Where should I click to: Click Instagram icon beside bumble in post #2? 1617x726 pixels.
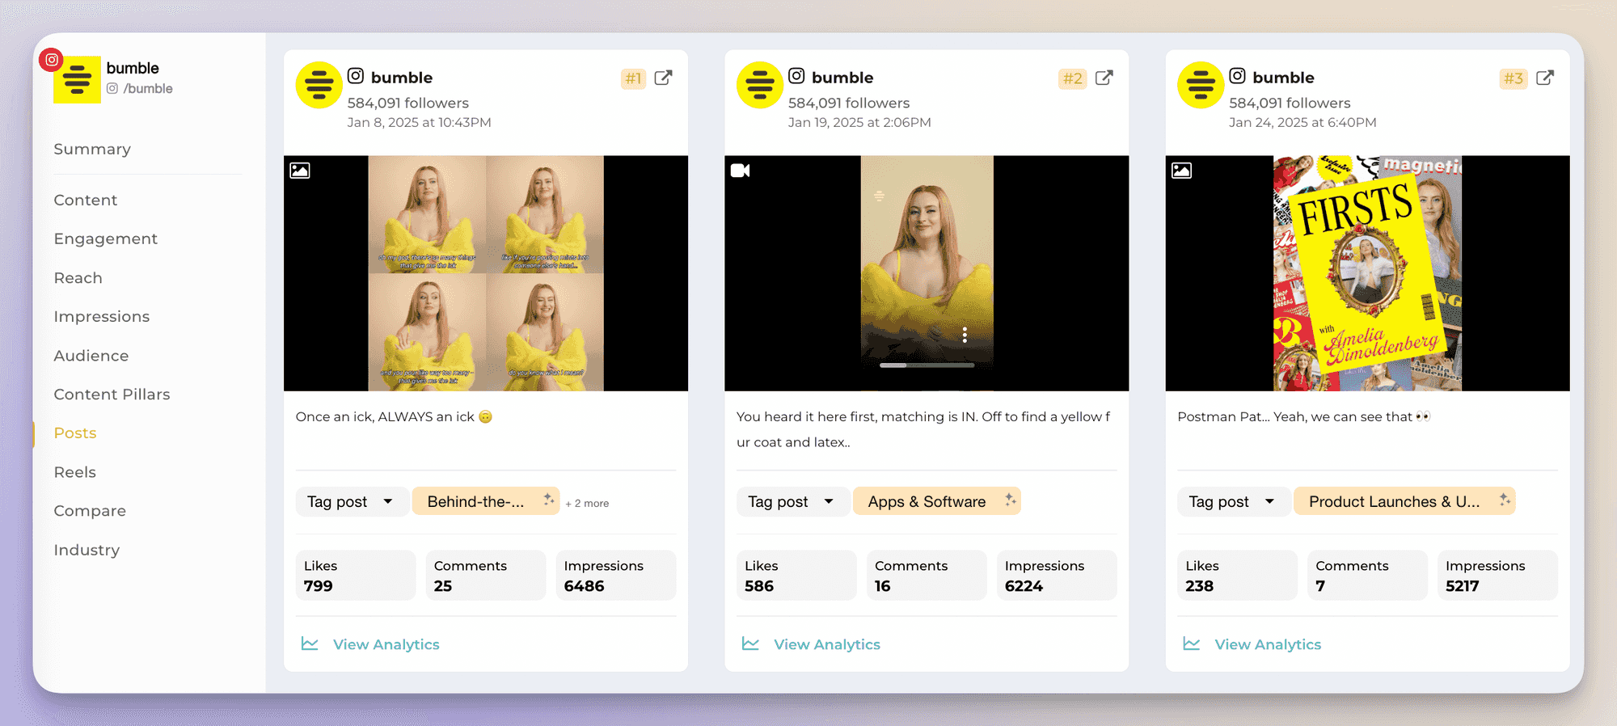tap(796, 76)
